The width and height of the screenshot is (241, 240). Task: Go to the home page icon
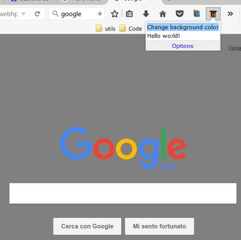pos(163,14)
